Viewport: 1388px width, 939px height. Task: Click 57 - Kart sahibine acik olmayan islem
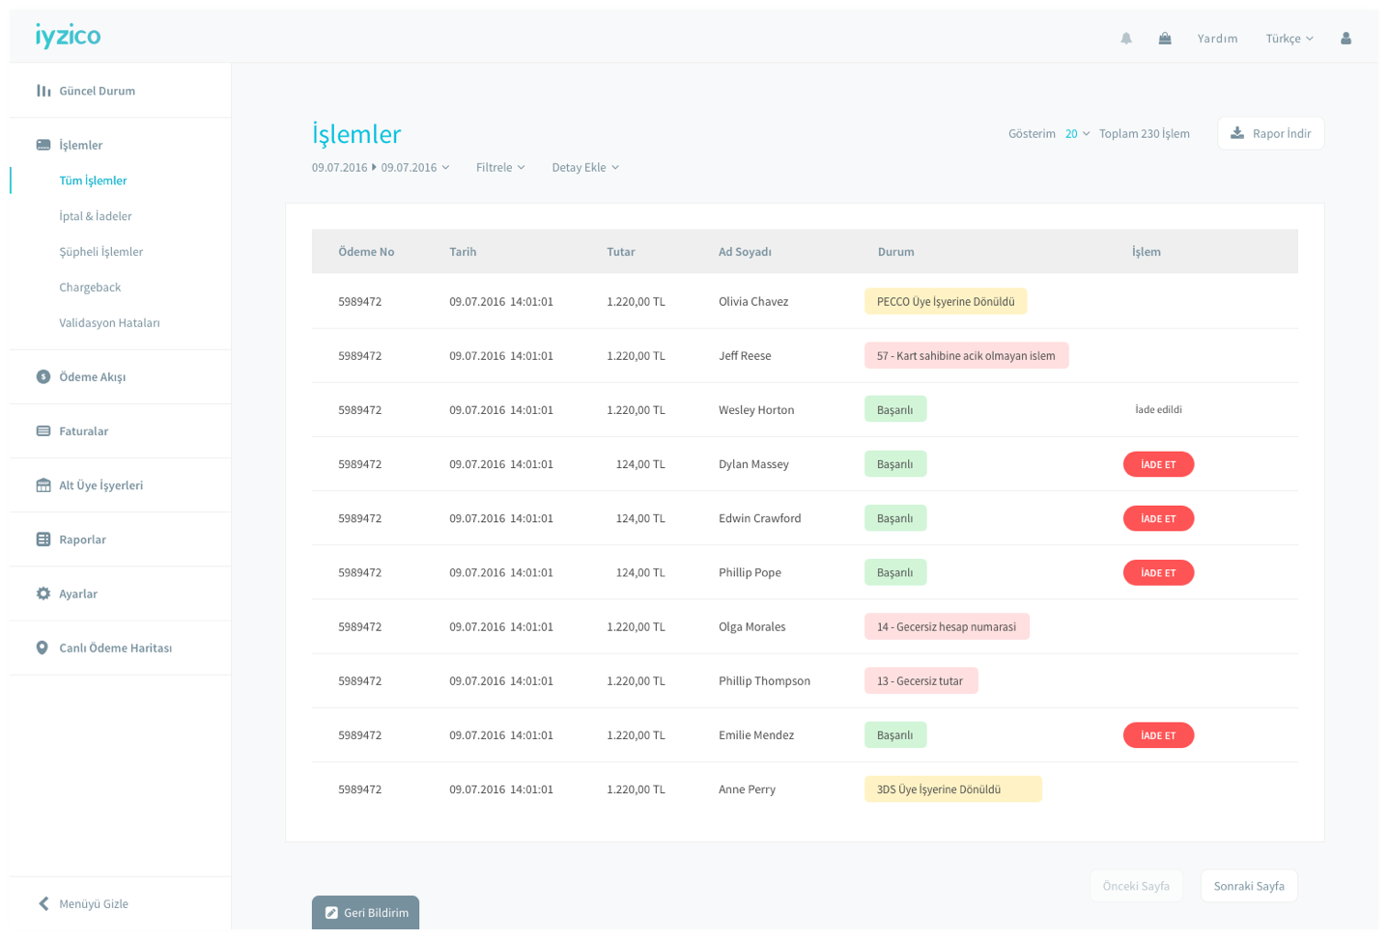[x=966, y=356]
